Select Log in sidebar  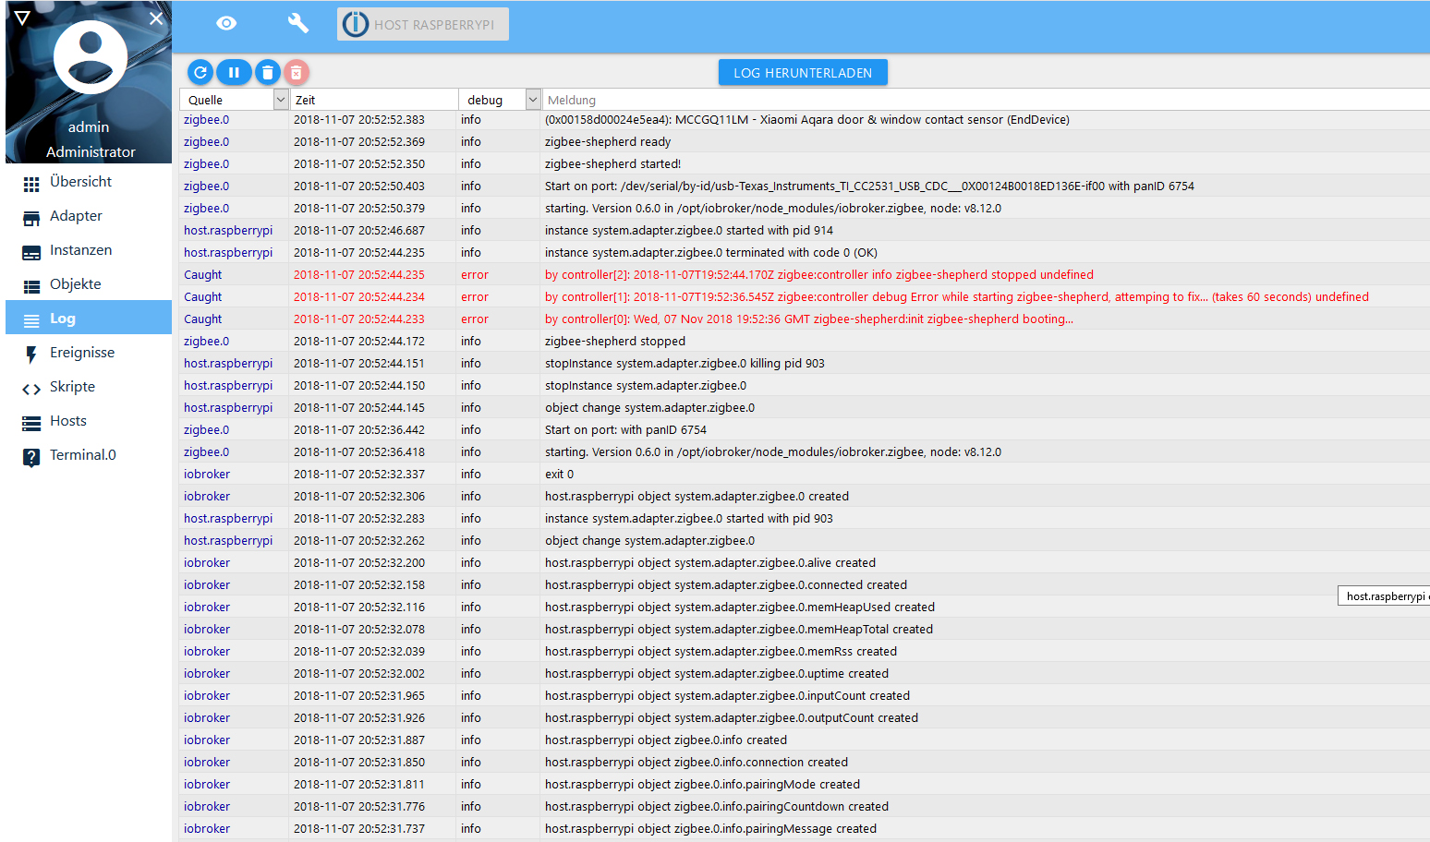pyautogui.click(x=89, y=319)
